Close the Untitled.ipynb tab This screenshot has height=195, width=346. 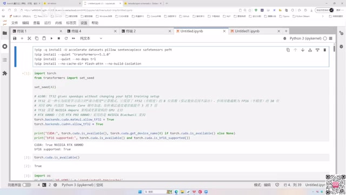point(224,31)
